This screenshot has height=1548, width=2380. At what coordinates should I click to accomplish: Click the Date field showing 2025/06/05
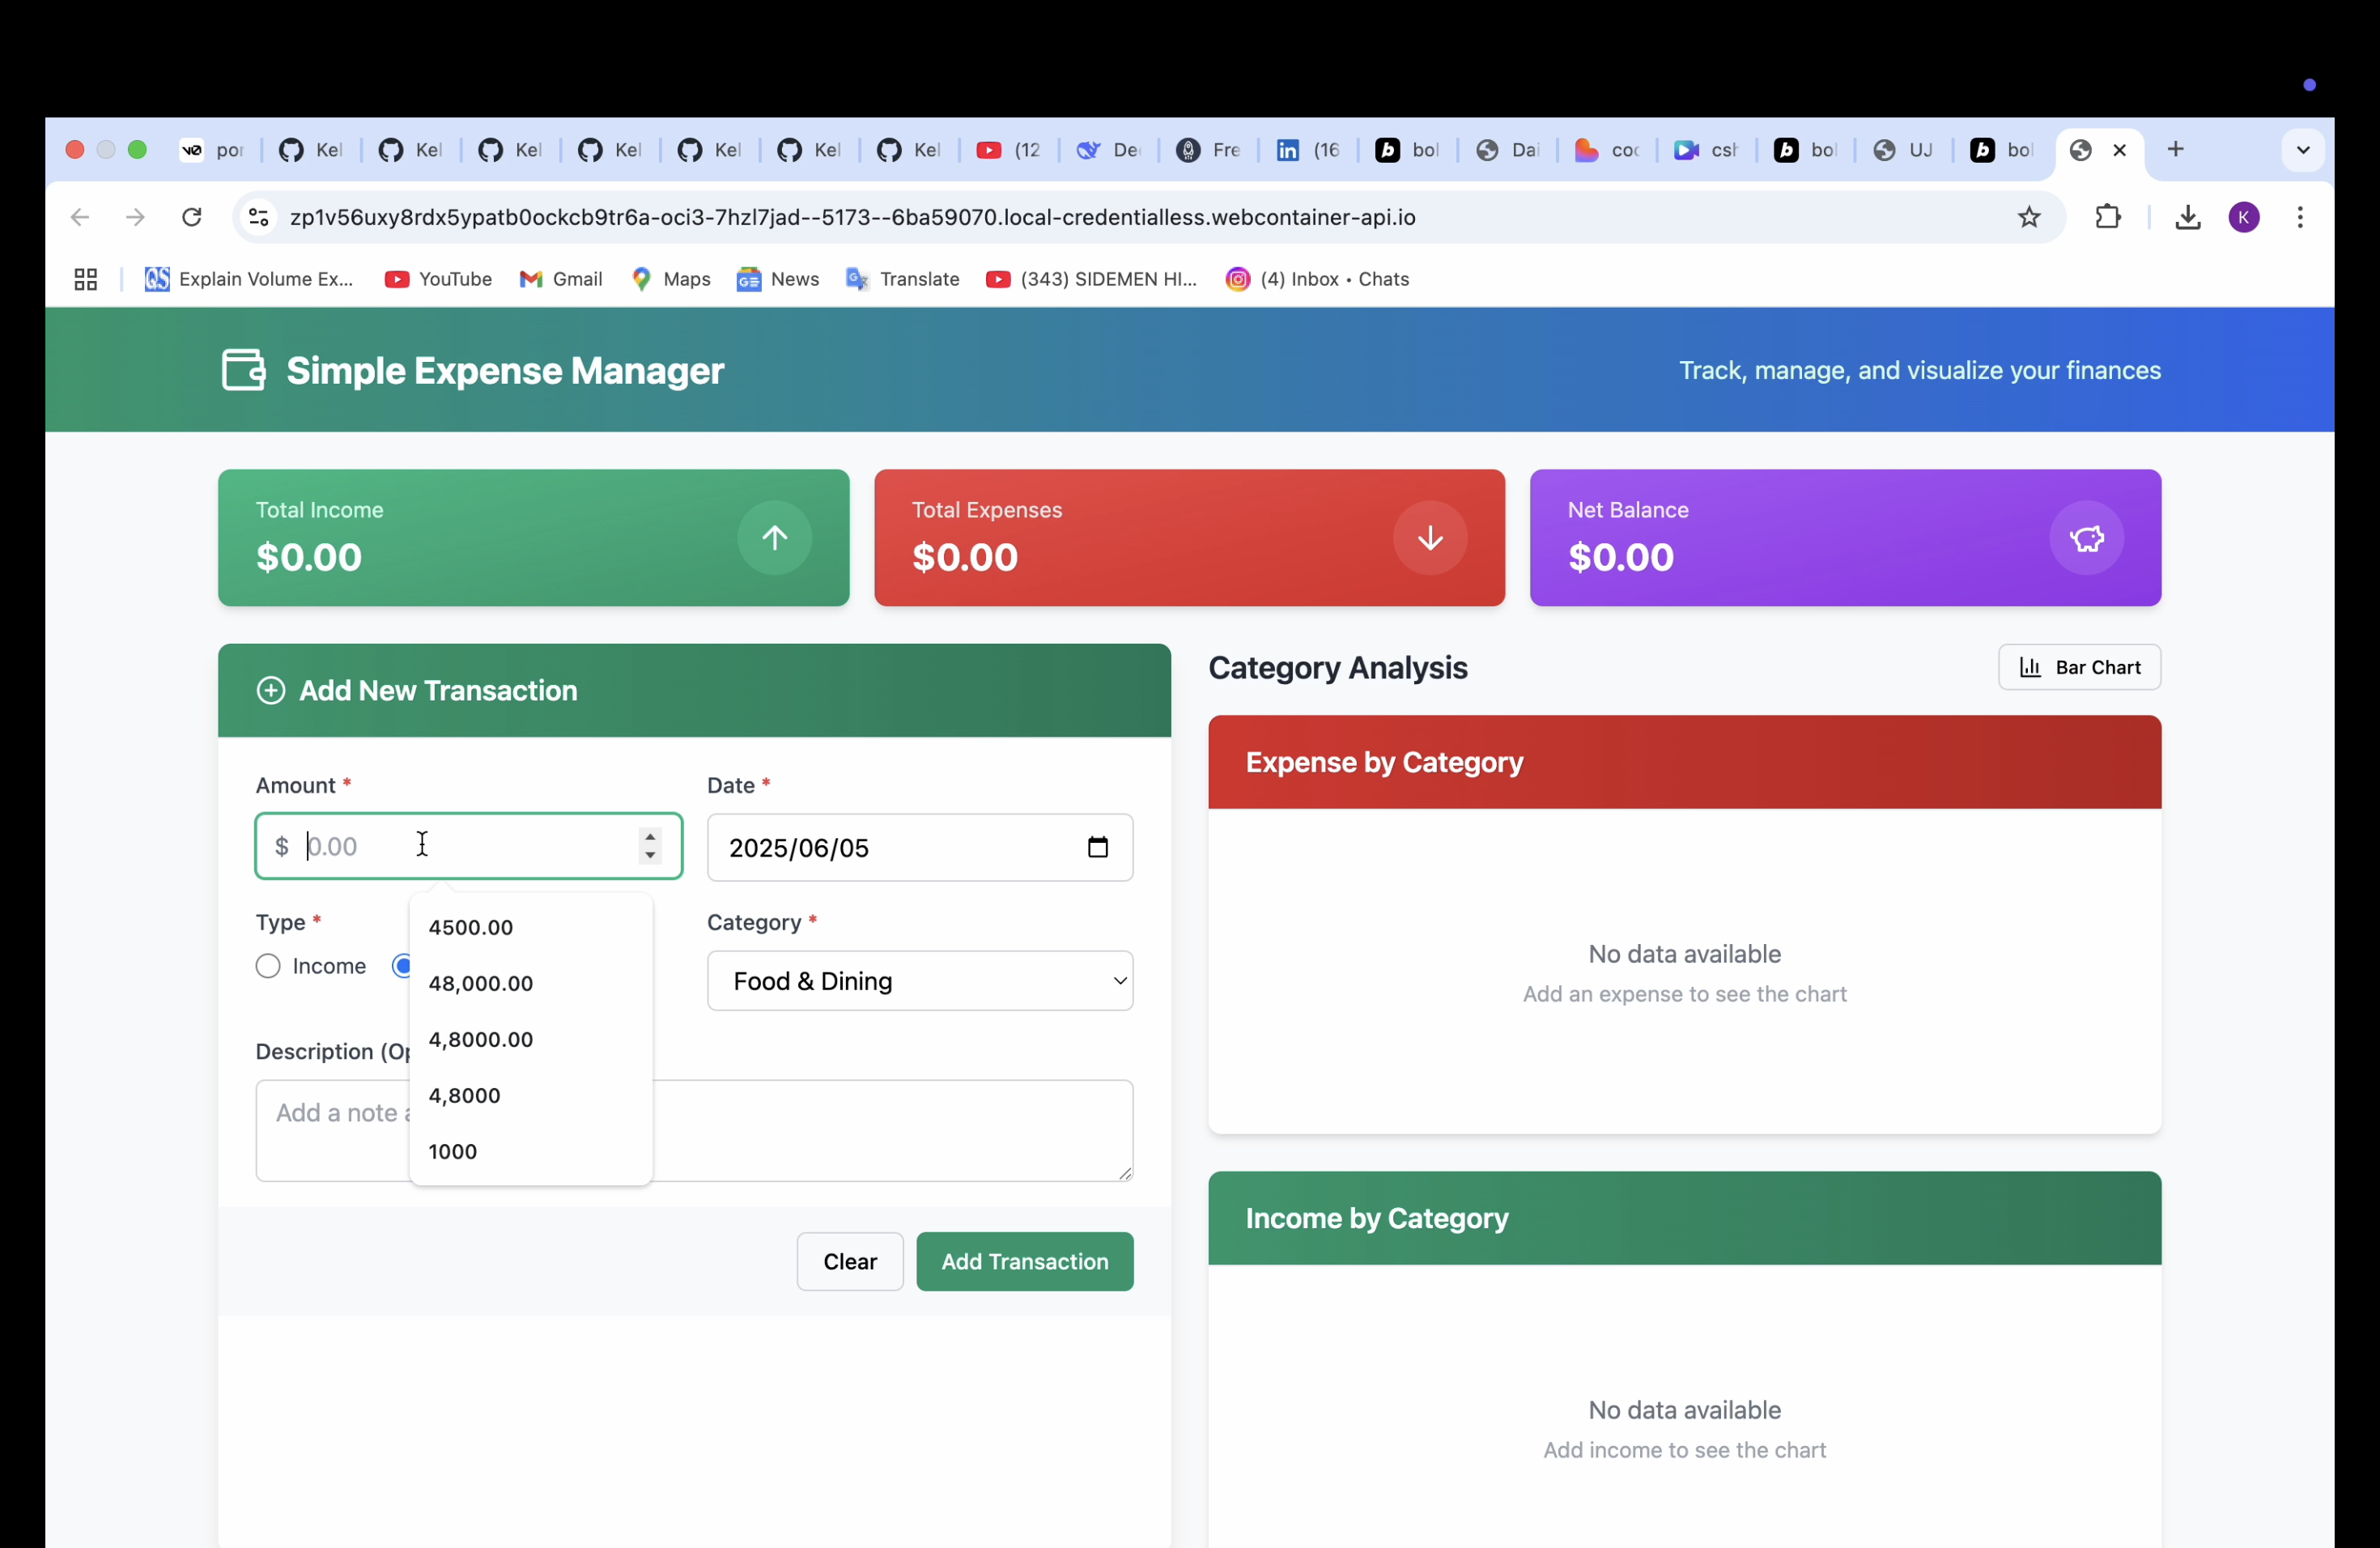920,847
